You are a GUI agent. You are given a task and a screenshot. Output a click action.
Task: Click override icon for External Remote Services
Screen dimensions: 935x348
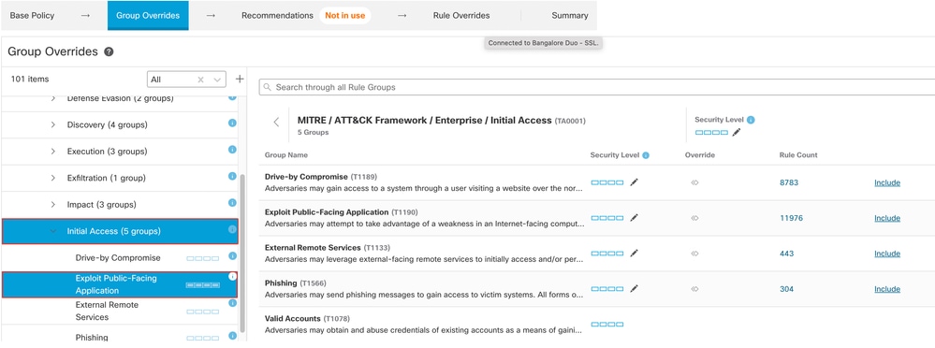point(694,254)
